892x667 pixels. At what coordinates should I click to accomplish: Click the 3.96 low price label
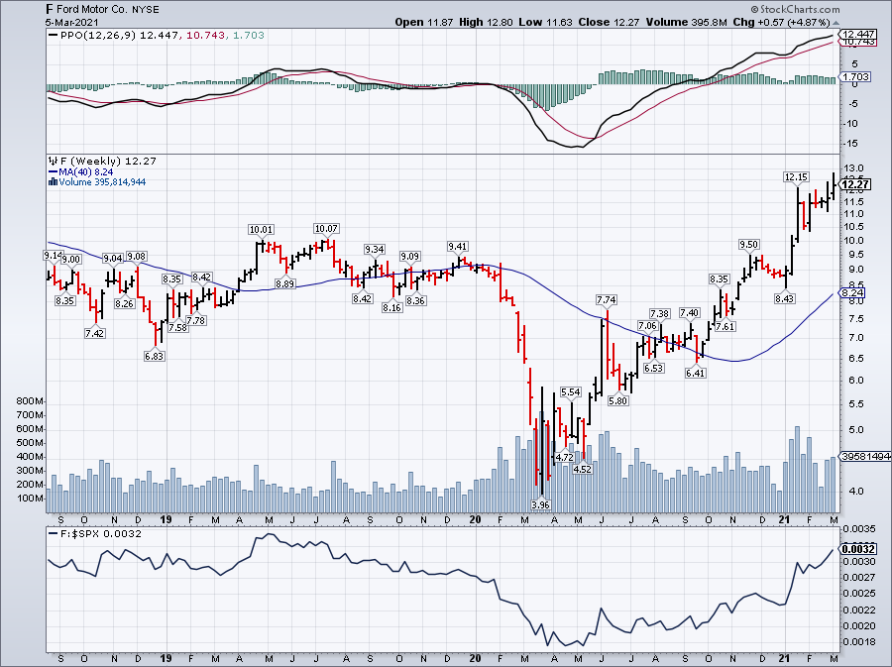(540, 504)
